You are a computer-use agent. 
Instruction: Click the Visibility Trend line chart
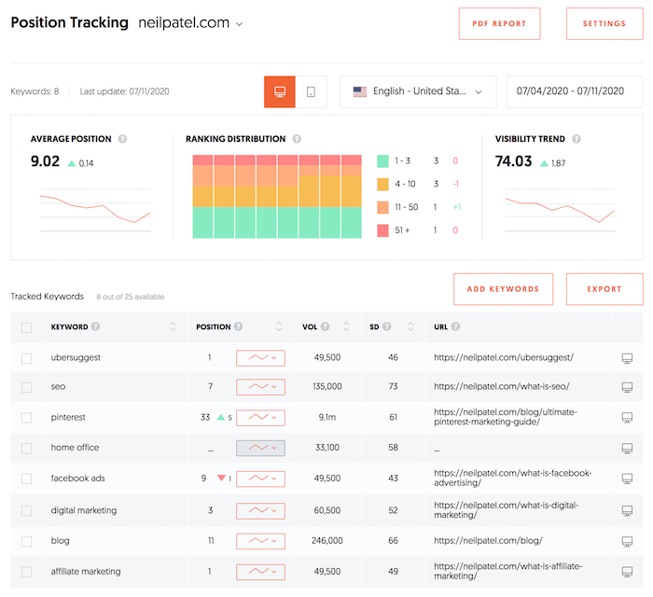(x=560, y=209)
